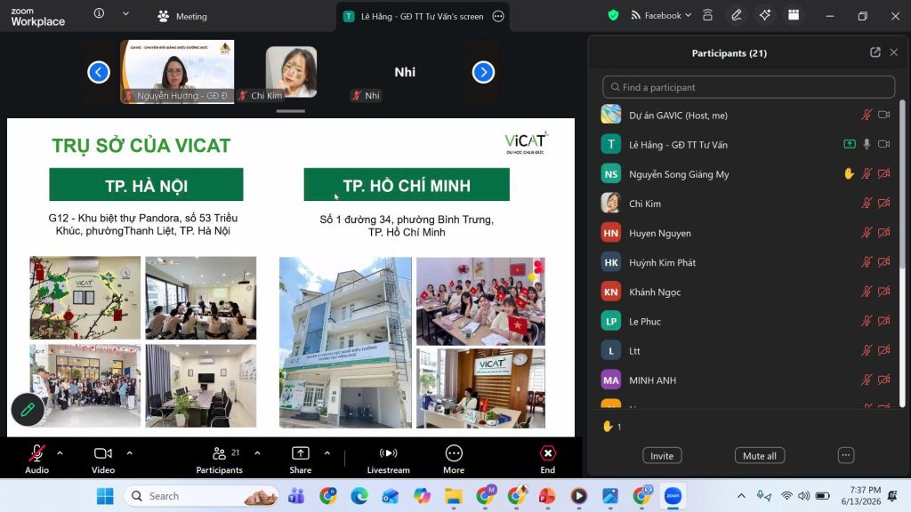Open the clock showing 7:37 PM
This screenshot has height=512, width=911.
pyautogui.click(x=861, y=496)
